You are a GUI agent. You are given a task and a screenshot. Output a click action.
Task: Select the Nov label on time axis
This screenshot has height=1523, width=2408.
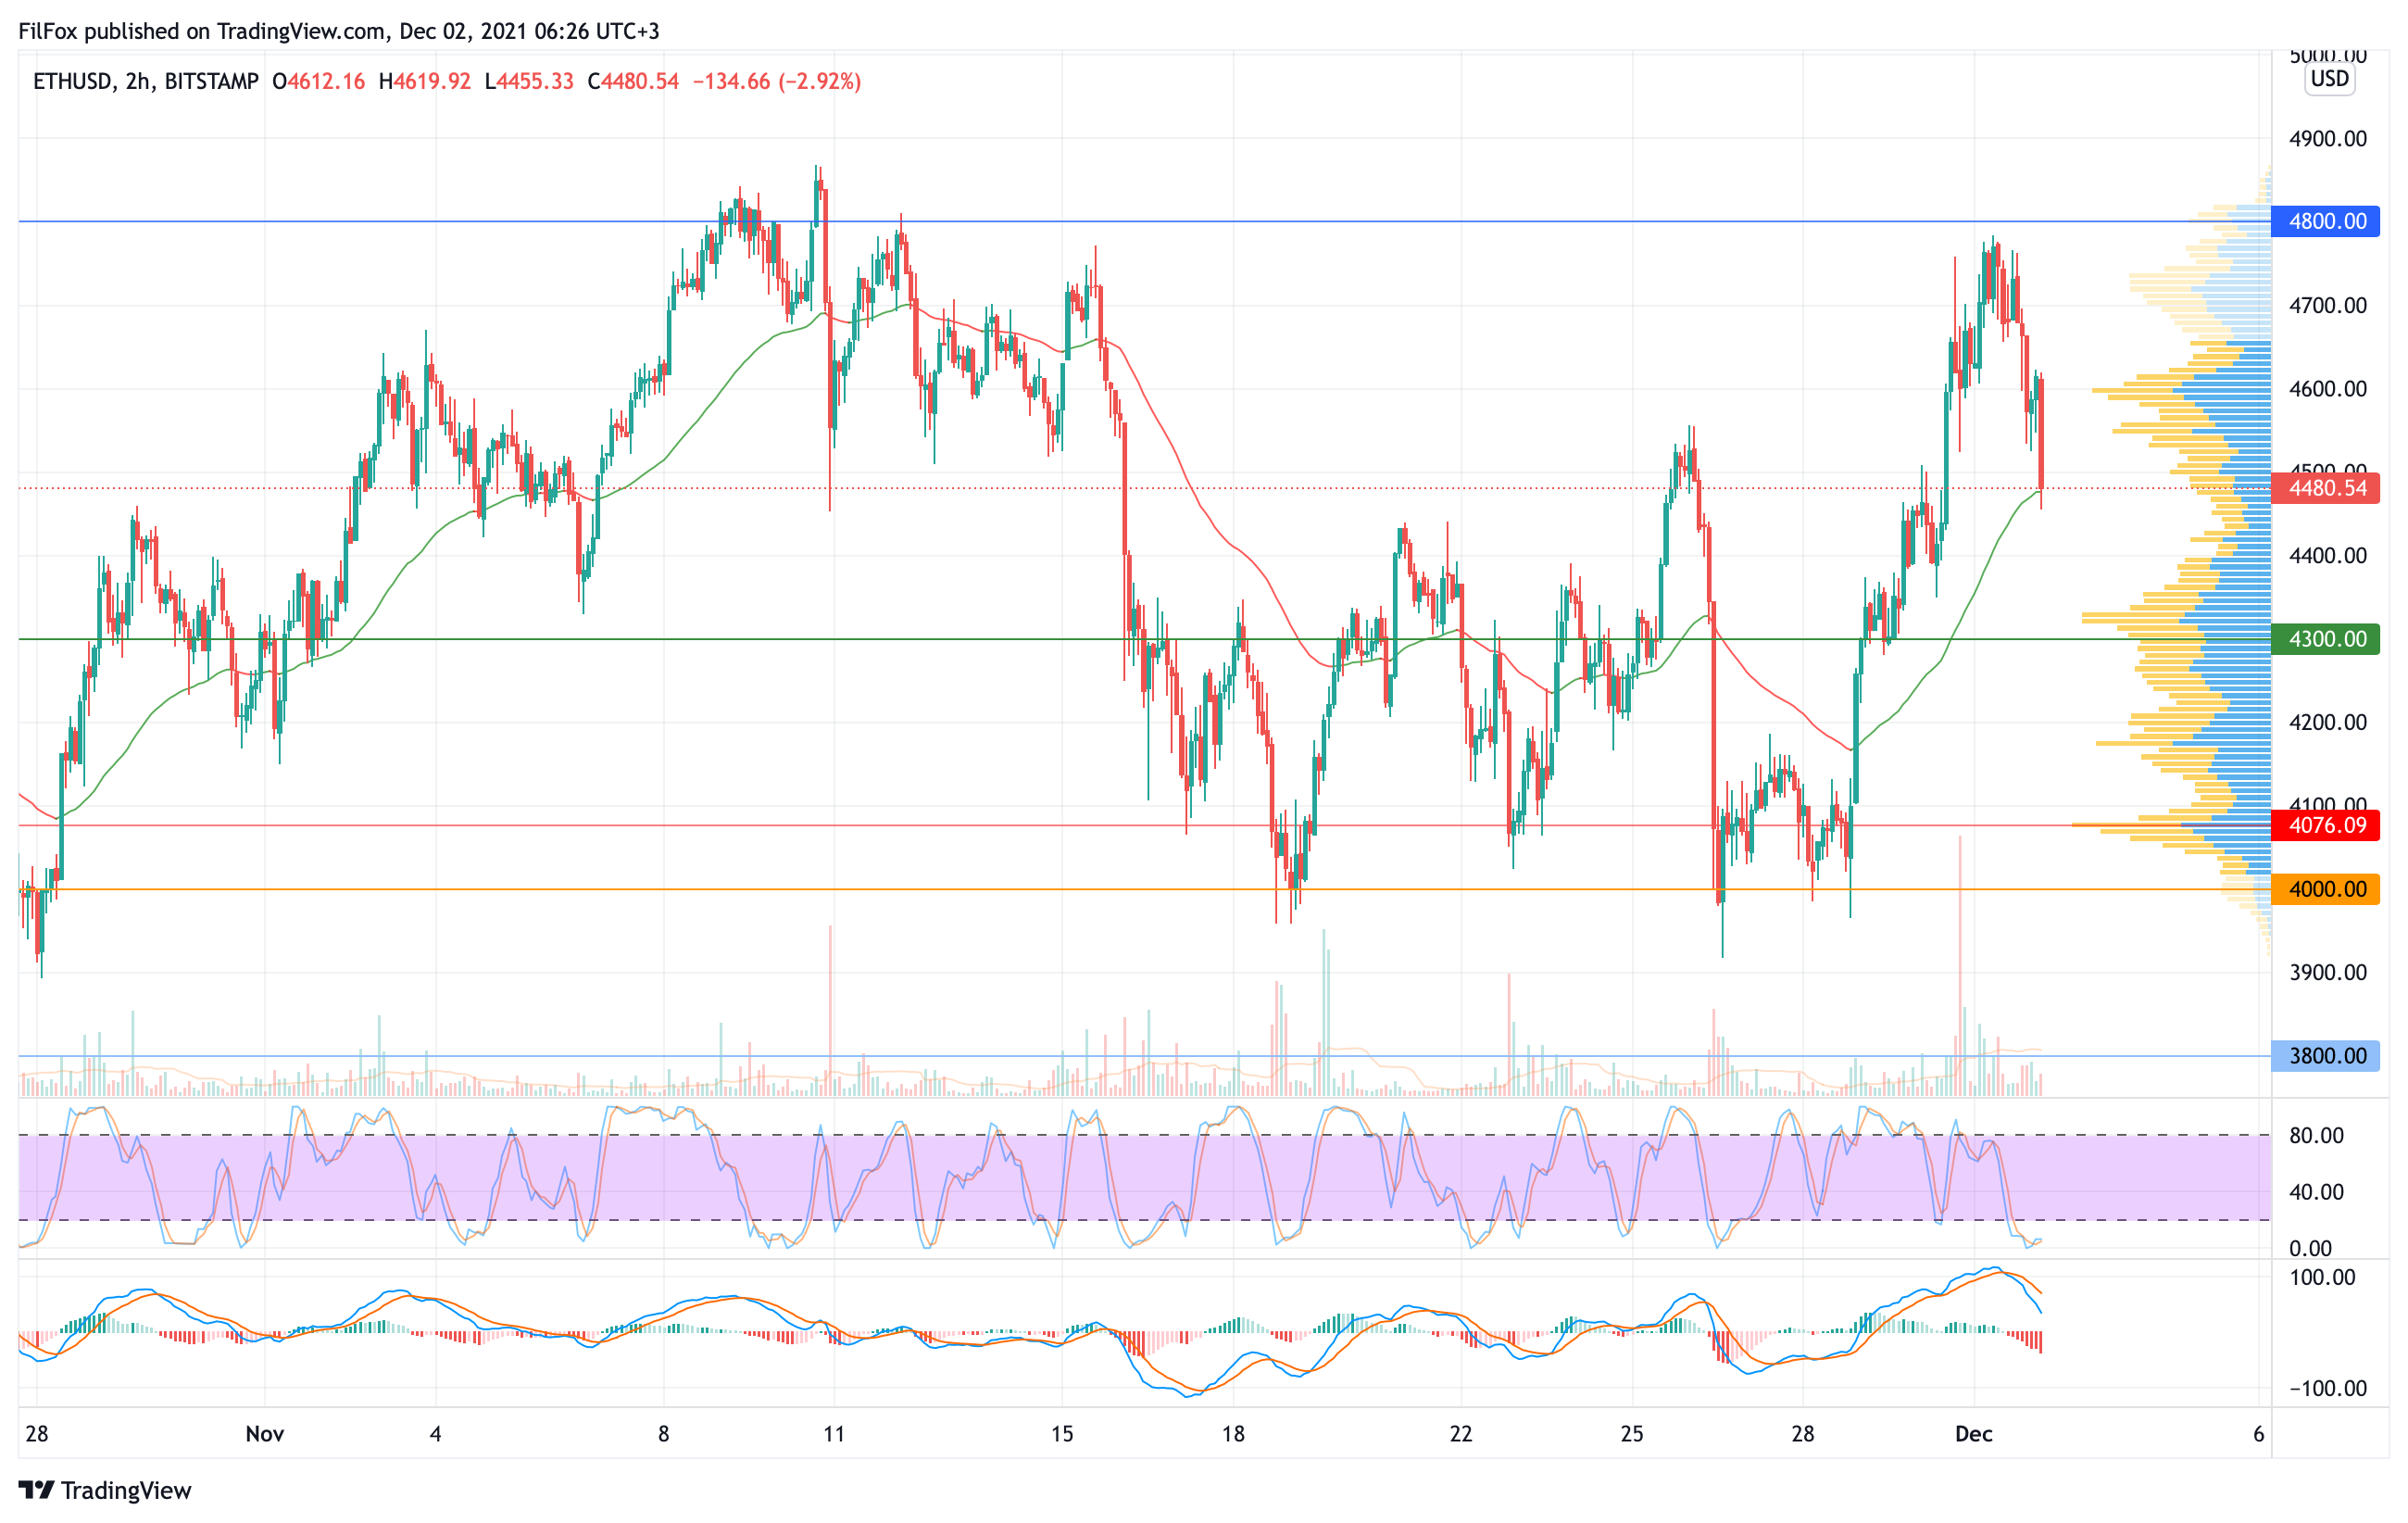pyautogui.click(x=265, y=1434)
